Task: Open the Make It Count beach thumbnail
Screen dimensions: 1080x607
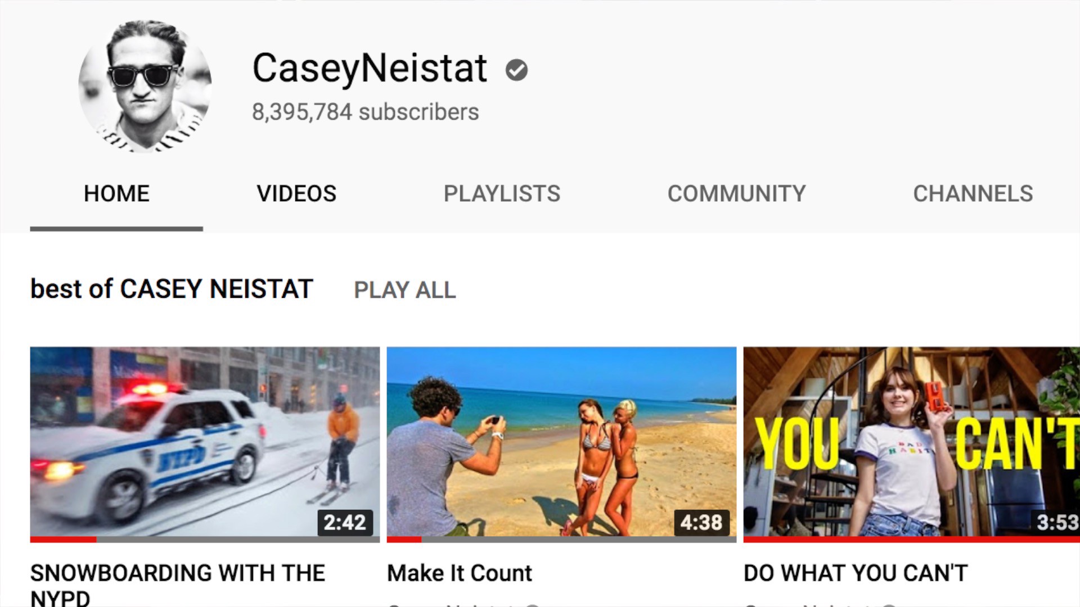Action: click(x=561, y=442)
